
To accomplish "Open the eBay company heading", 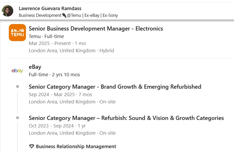I will pos(35,67).
